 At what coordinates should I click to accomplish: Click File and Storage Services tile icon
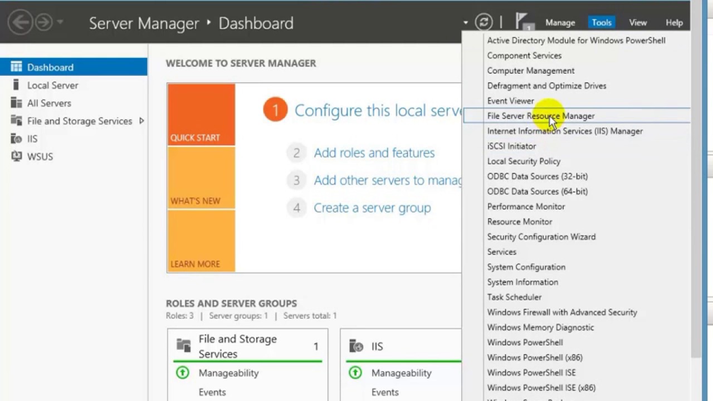point(184,346)
